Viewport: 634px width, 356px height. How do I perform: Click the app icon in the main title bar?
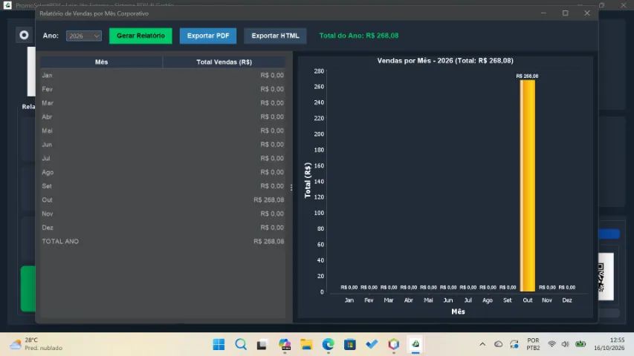(7, 5)
